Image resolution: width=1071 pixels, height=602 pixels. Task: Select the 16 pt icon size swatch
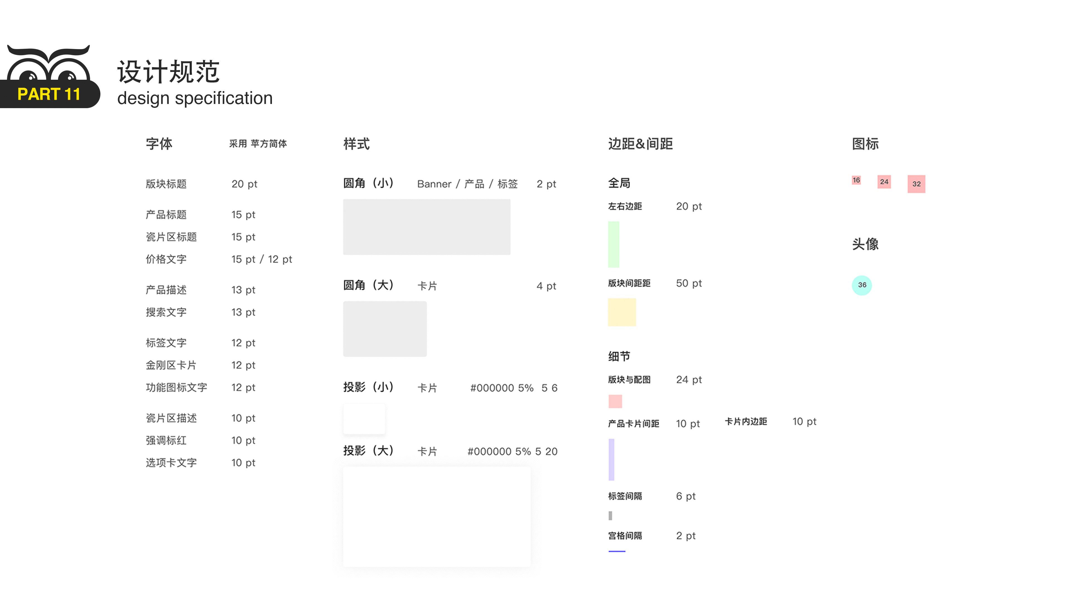click(x=856, y=180)
